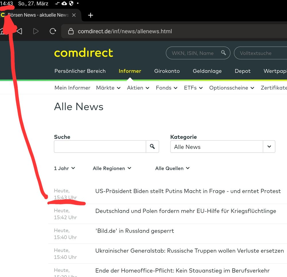
Task: Click the 15:43 Uhr timestamp
Action: point(65,197)
